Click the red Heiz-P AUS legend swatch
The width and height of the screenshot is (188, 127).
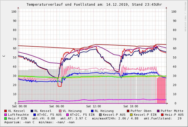point(162,115)
